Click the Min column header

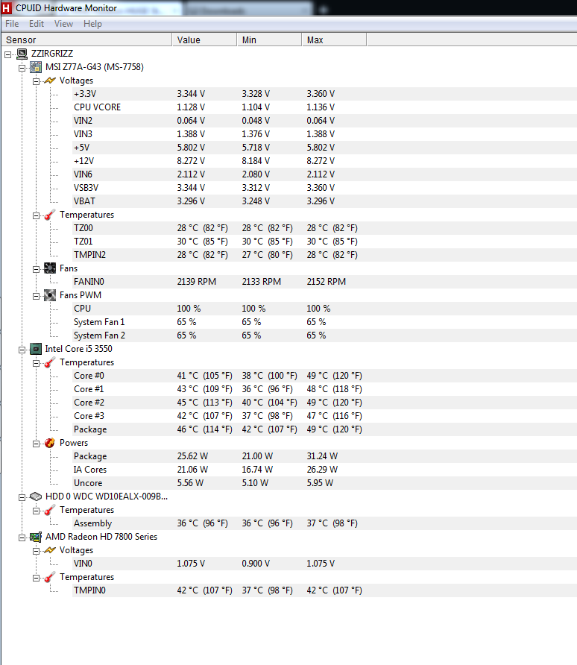click(269, 40)
